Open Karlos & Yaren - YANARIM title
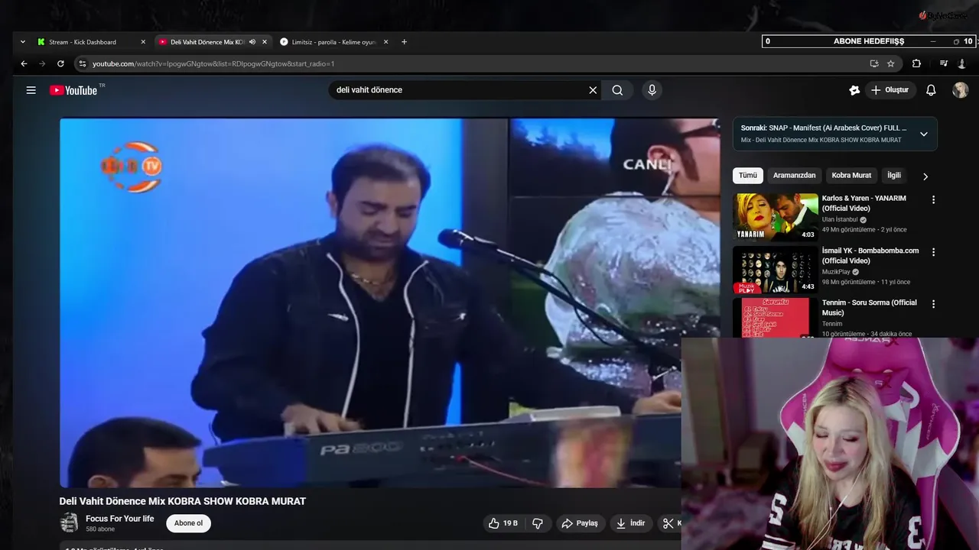Viewport: 979px width, 550px height. [864, 203]
